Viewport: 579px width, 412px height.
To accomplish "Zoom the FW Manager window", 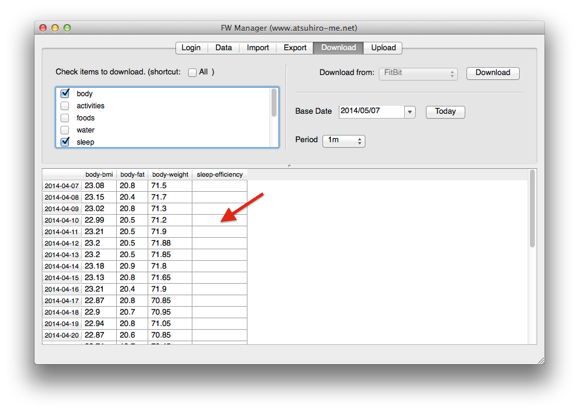I will (67, 28).
